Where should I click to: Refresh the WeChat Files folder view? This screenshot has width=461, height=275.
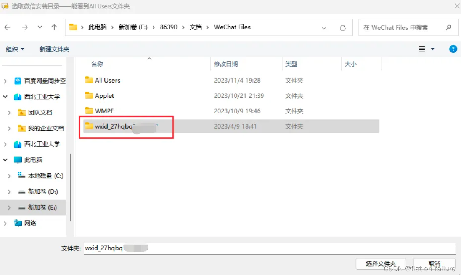(343, 28)
